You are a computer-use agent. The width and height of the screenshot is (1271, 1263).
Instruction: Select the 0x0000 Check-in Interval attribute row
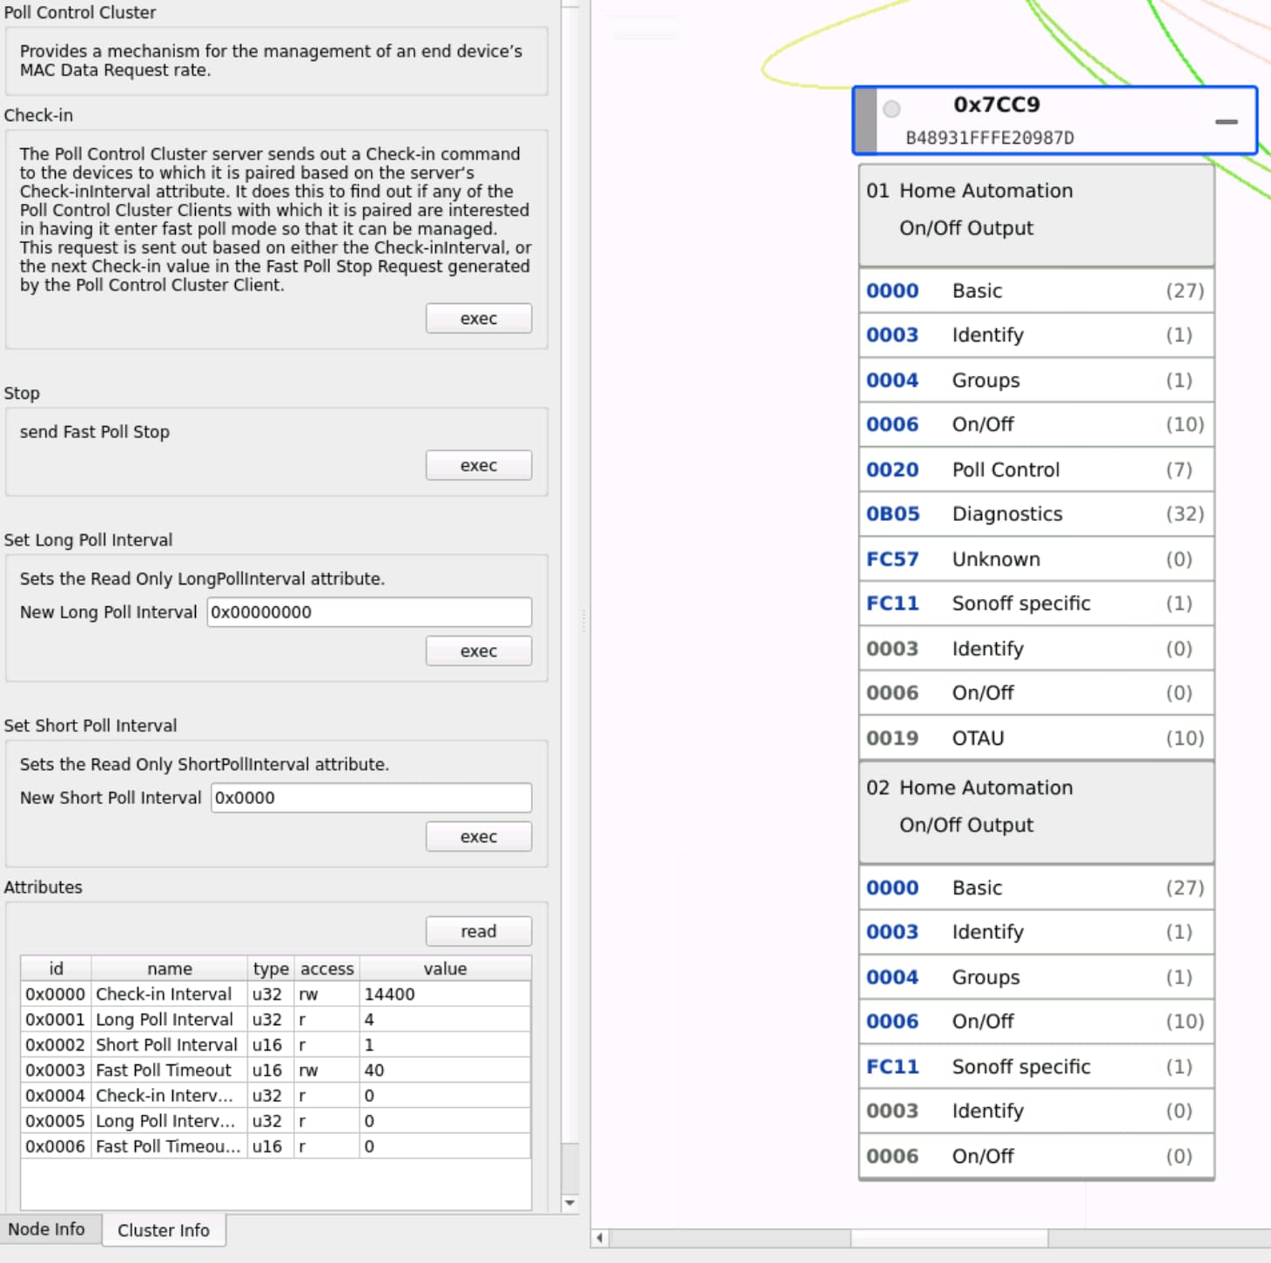click(164, 994)
